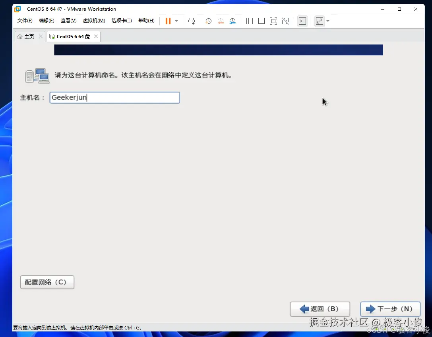Open the 选项卡(T) menu
Image resolution: width=432 pixels, height=337 pixels.
pos(122,21)
